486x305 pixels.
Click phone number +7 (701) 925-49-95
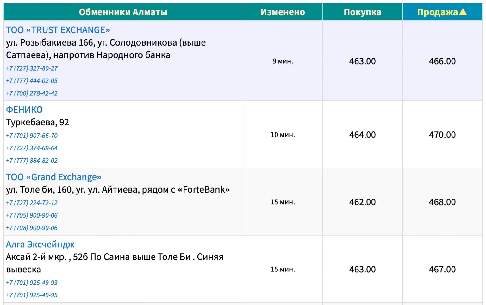point(32,295)
